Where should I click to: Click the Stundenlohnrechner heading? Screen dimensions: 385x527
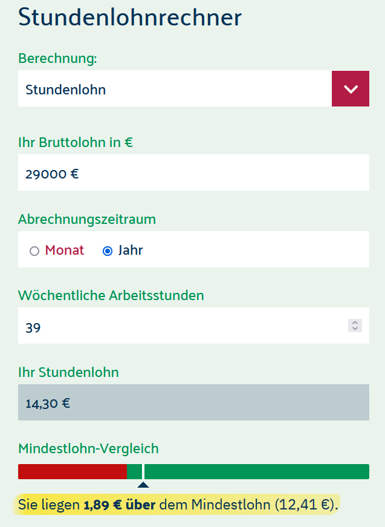coord(130,17)
